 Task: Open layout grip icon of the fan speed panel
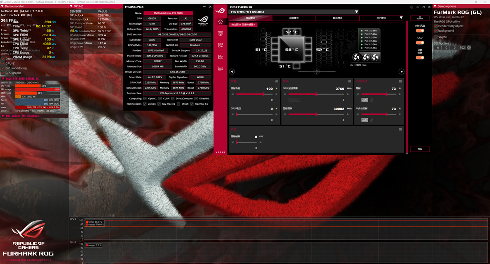tap(400, 81)
